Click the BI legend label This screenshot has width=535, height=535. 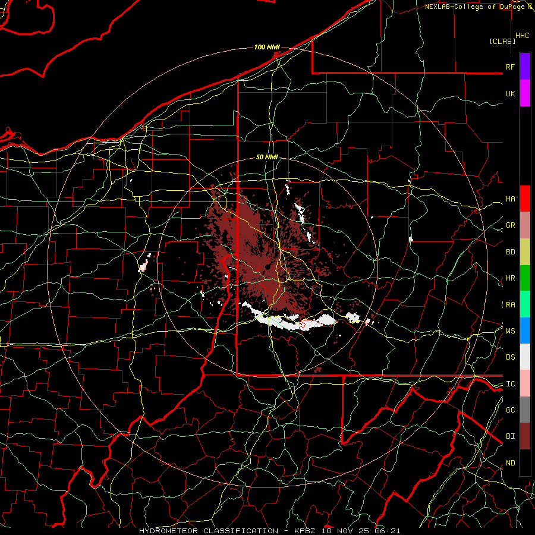[x=510, y=436]
